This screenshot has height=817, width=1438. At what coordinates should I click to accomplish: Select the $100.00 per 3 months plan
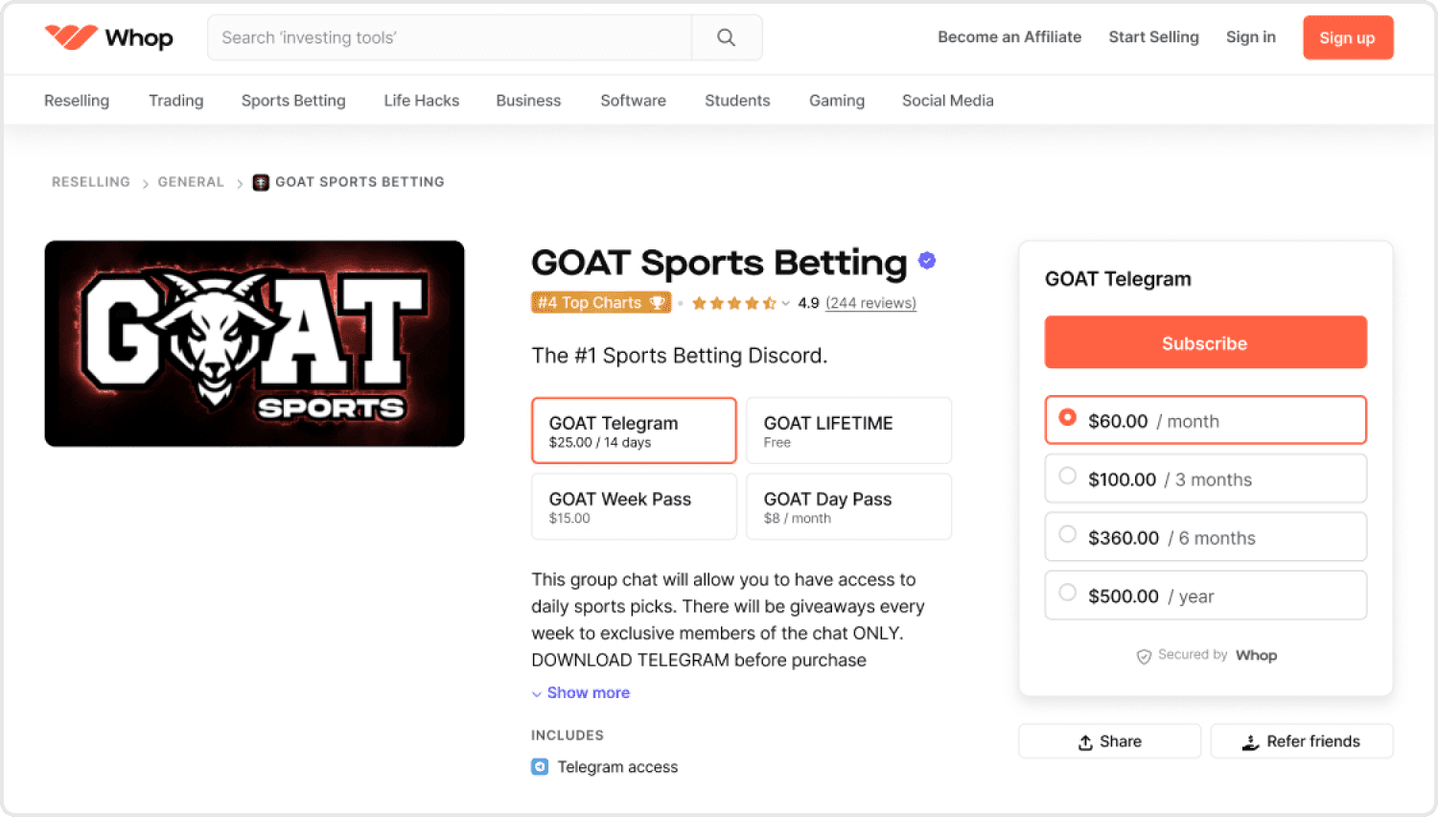pos(1205,479)
